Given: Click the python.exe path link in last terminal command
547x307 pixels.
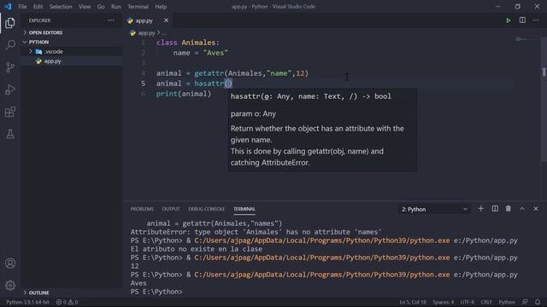Looking at the screenshot, I should pos(322,275).
